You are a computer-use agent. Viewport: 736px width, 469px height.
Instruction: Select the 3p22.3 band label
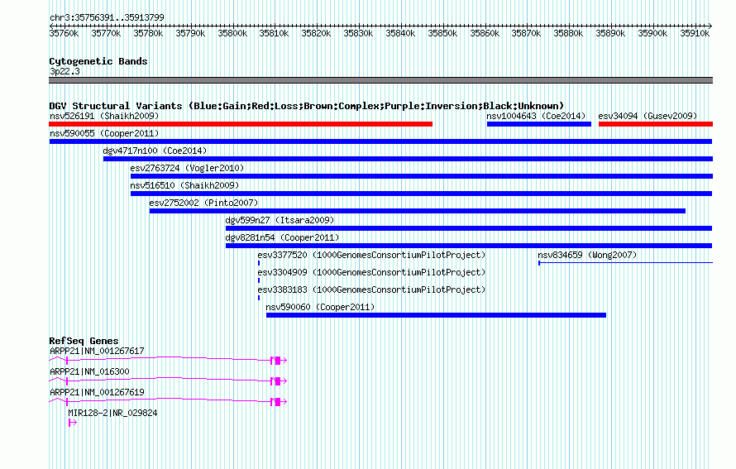65,71
